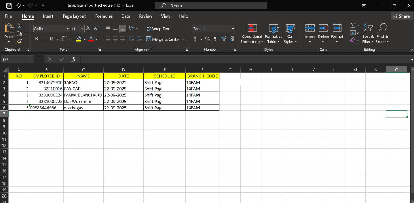Open Font settings dialog launcher
The image size is (414, 203).
tap(99, 50)
